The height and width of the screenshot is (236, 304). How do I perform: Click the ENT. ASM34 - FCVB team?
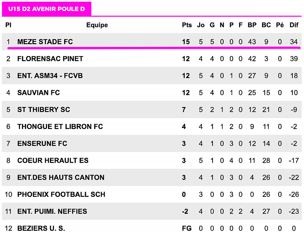coord(50,76)
